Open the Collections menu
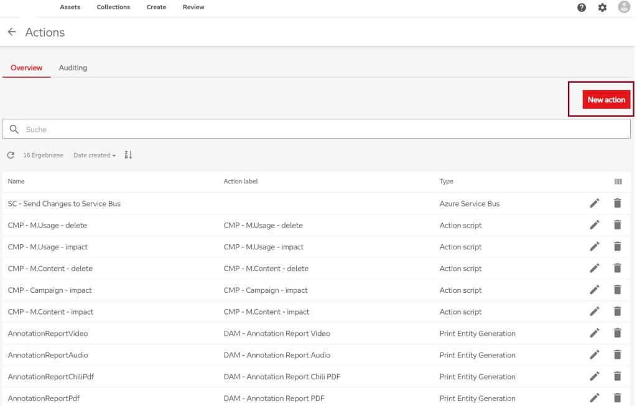The height and width of the screenshot is (406, 637). [x=113, y=7]
